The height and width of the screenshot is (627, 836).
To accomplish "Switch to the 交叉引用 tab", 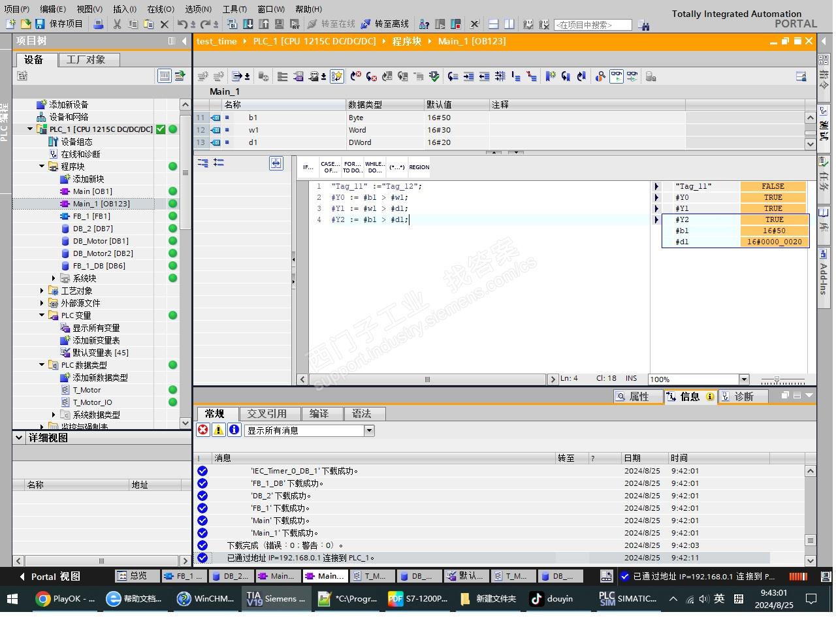I will 266,413.
